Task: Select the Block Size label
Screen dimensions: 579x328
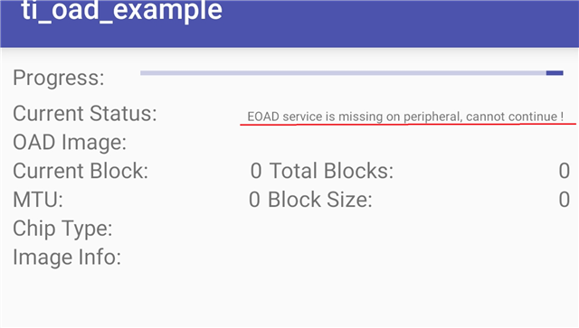Action: (x=319, y=200)
